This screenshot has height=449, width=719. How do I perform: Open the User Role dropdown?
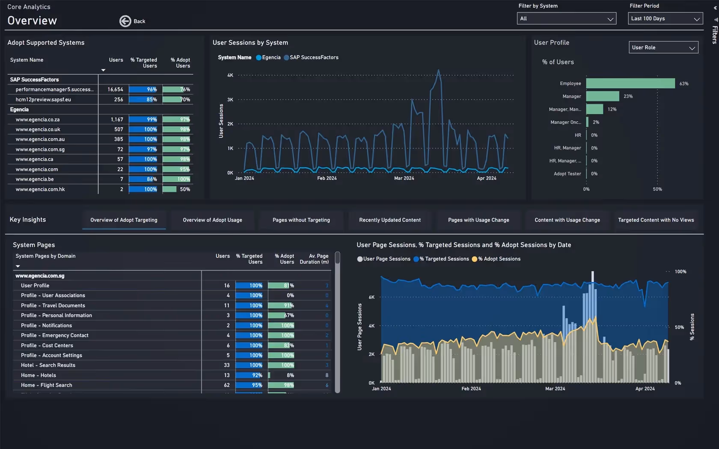(663, 47)
